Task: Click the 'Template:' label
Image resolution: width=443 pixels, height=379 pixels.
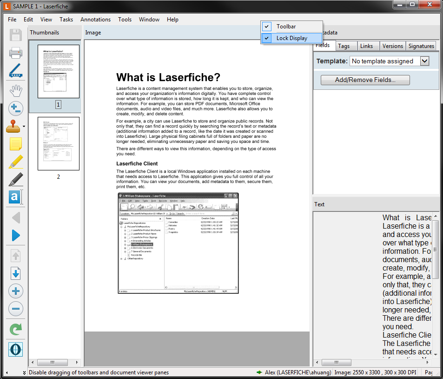Action: (x=332, y=61)
